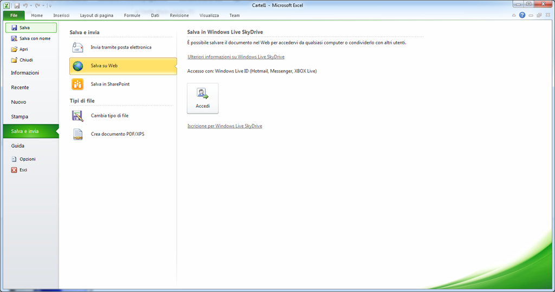
Task: Click the orange SharePoint icon
Action: tap(78, 84)
